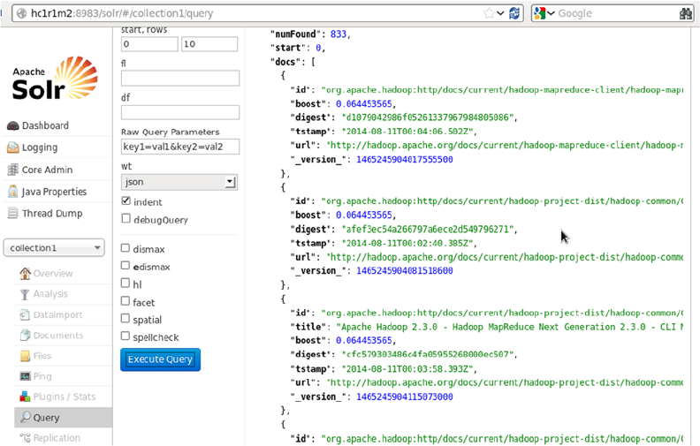Enable the facet checkbox

(x=126, y=302)
